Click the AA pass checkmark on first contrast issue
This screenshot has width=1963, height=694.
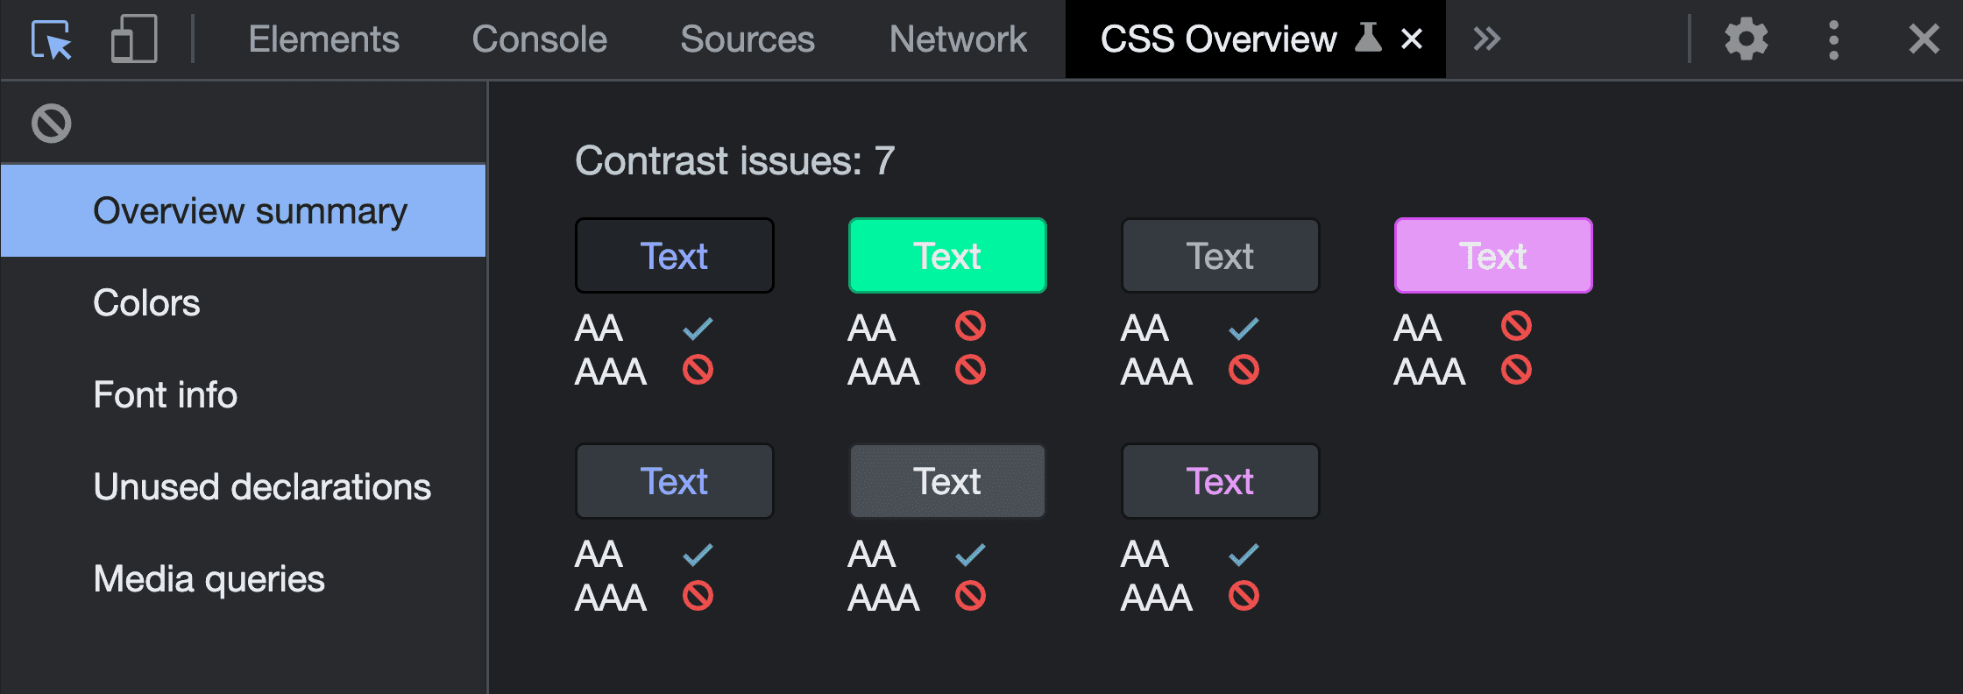698,327
